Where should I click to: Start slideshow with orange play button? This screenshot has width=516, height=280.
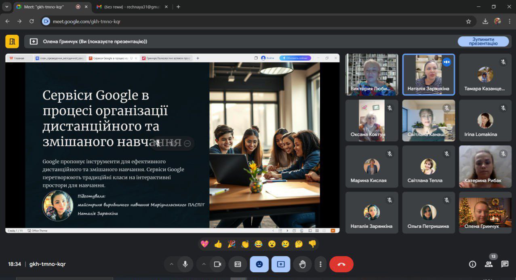tap(333, 231)
